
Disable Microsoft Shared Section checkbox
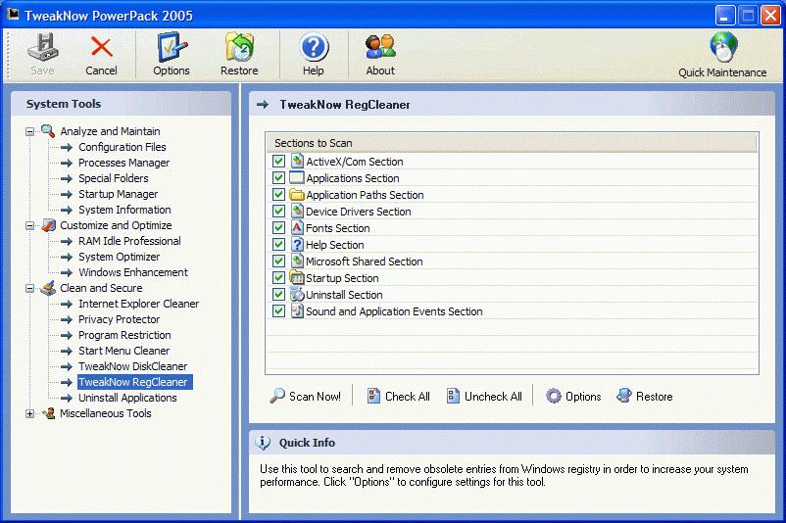point(278,261)
